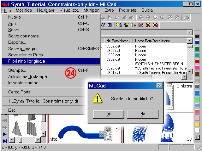The height and width of the screenshot is (151, 202).
Task: Close the MLCad dialog with its X button
Action: pos(159,86)
